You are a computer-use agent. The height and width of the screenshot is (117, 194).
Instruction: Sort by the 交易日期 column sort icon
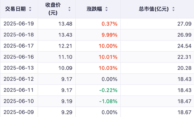(30, 9)
